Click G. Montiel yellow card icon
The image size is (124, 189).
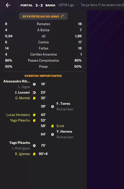(x=34, y=98)
